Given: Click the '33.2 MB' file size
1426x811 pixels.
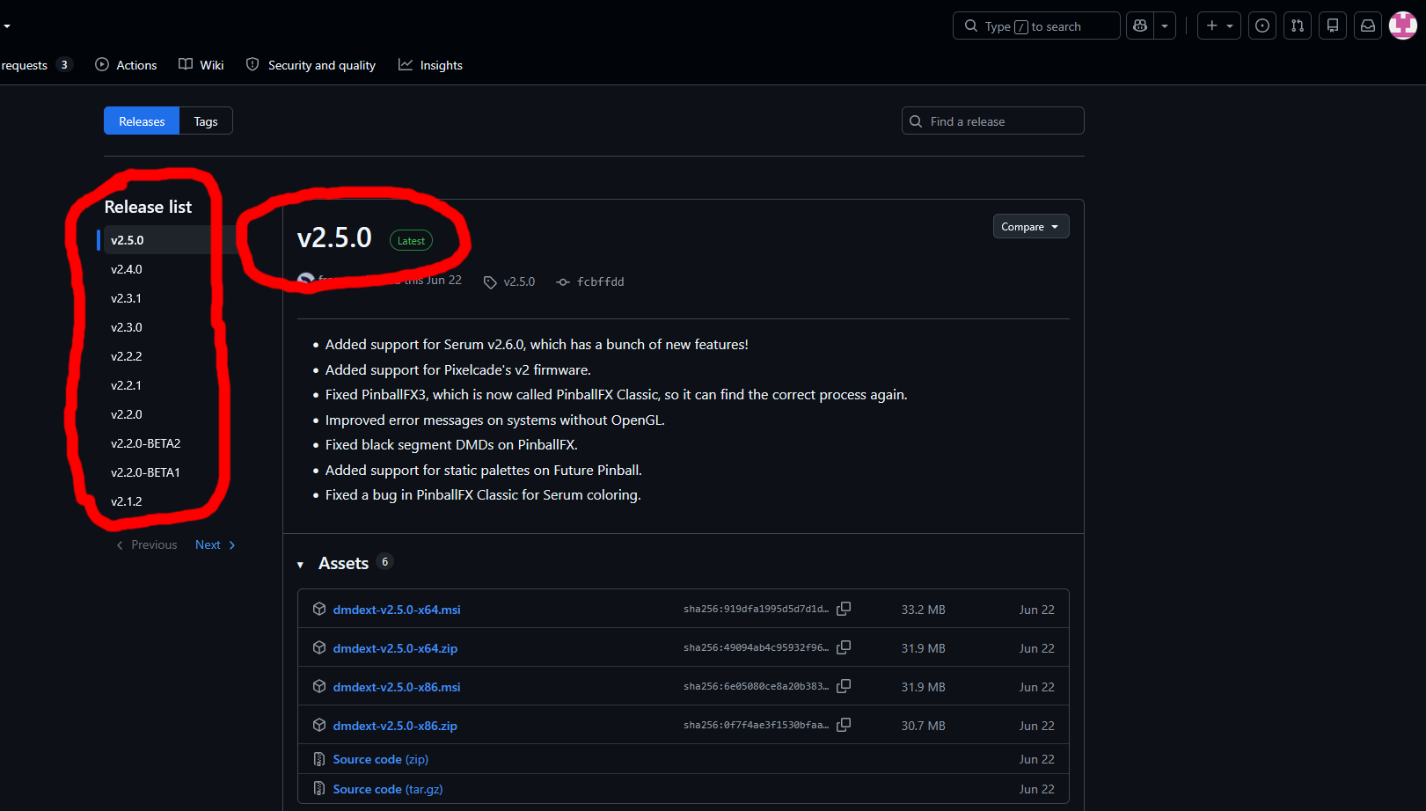Looking at the screenshot, I should click(x=923, y=610).
